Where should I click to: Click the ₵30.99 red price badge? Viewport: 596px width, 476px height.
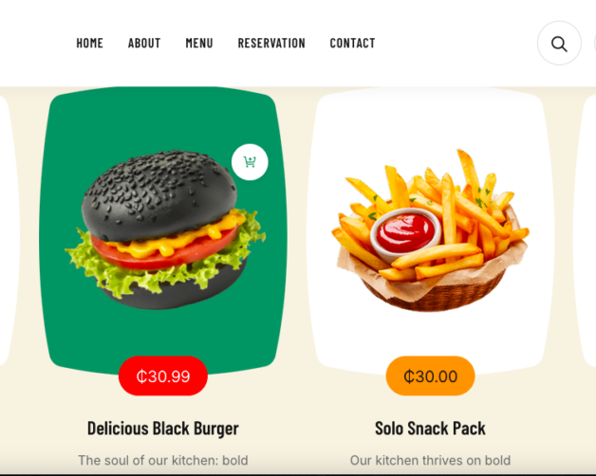coord(163,376)
